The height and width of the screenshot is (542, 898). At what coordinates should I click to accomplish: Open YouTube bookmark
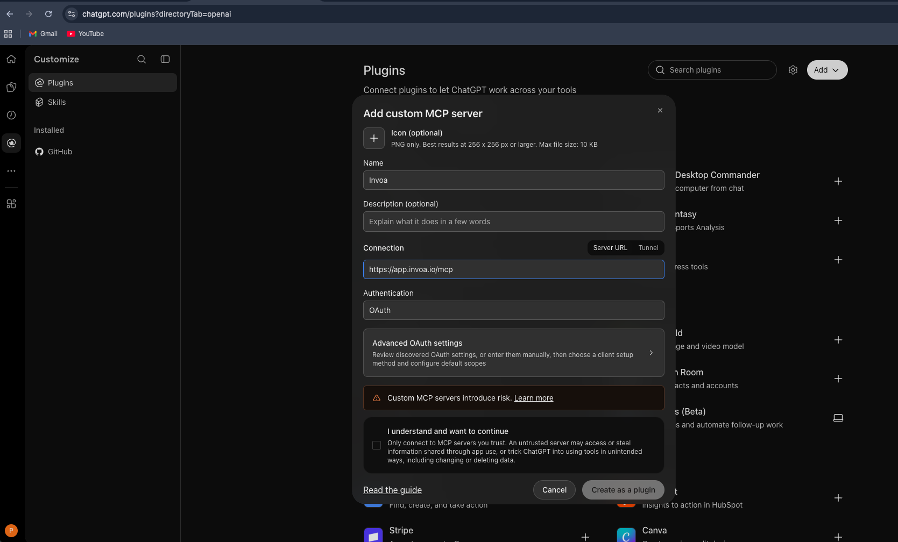click(x=86, y=34)
